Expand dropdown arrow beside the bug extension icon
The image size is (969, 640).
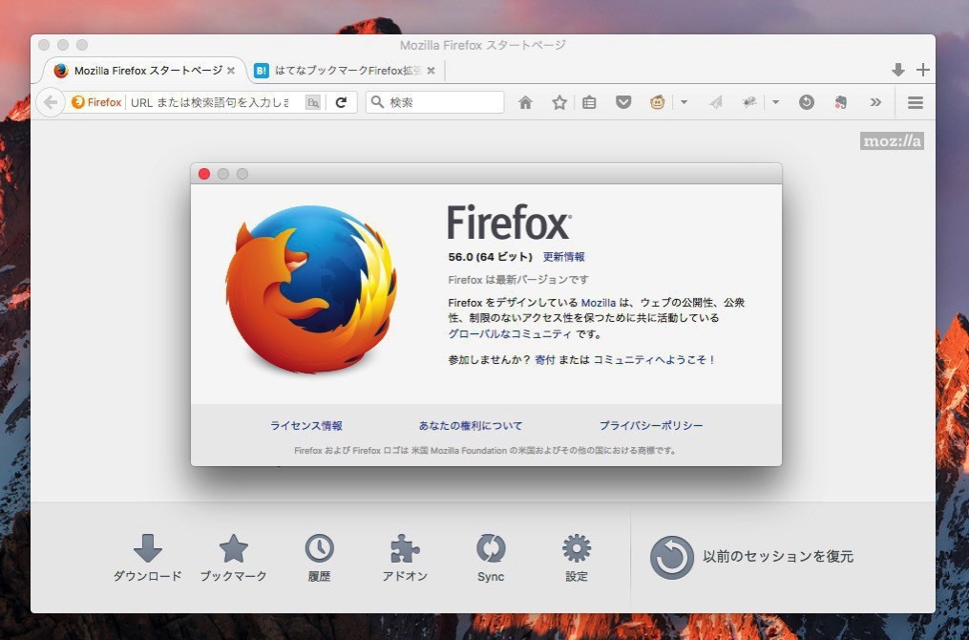775,102
